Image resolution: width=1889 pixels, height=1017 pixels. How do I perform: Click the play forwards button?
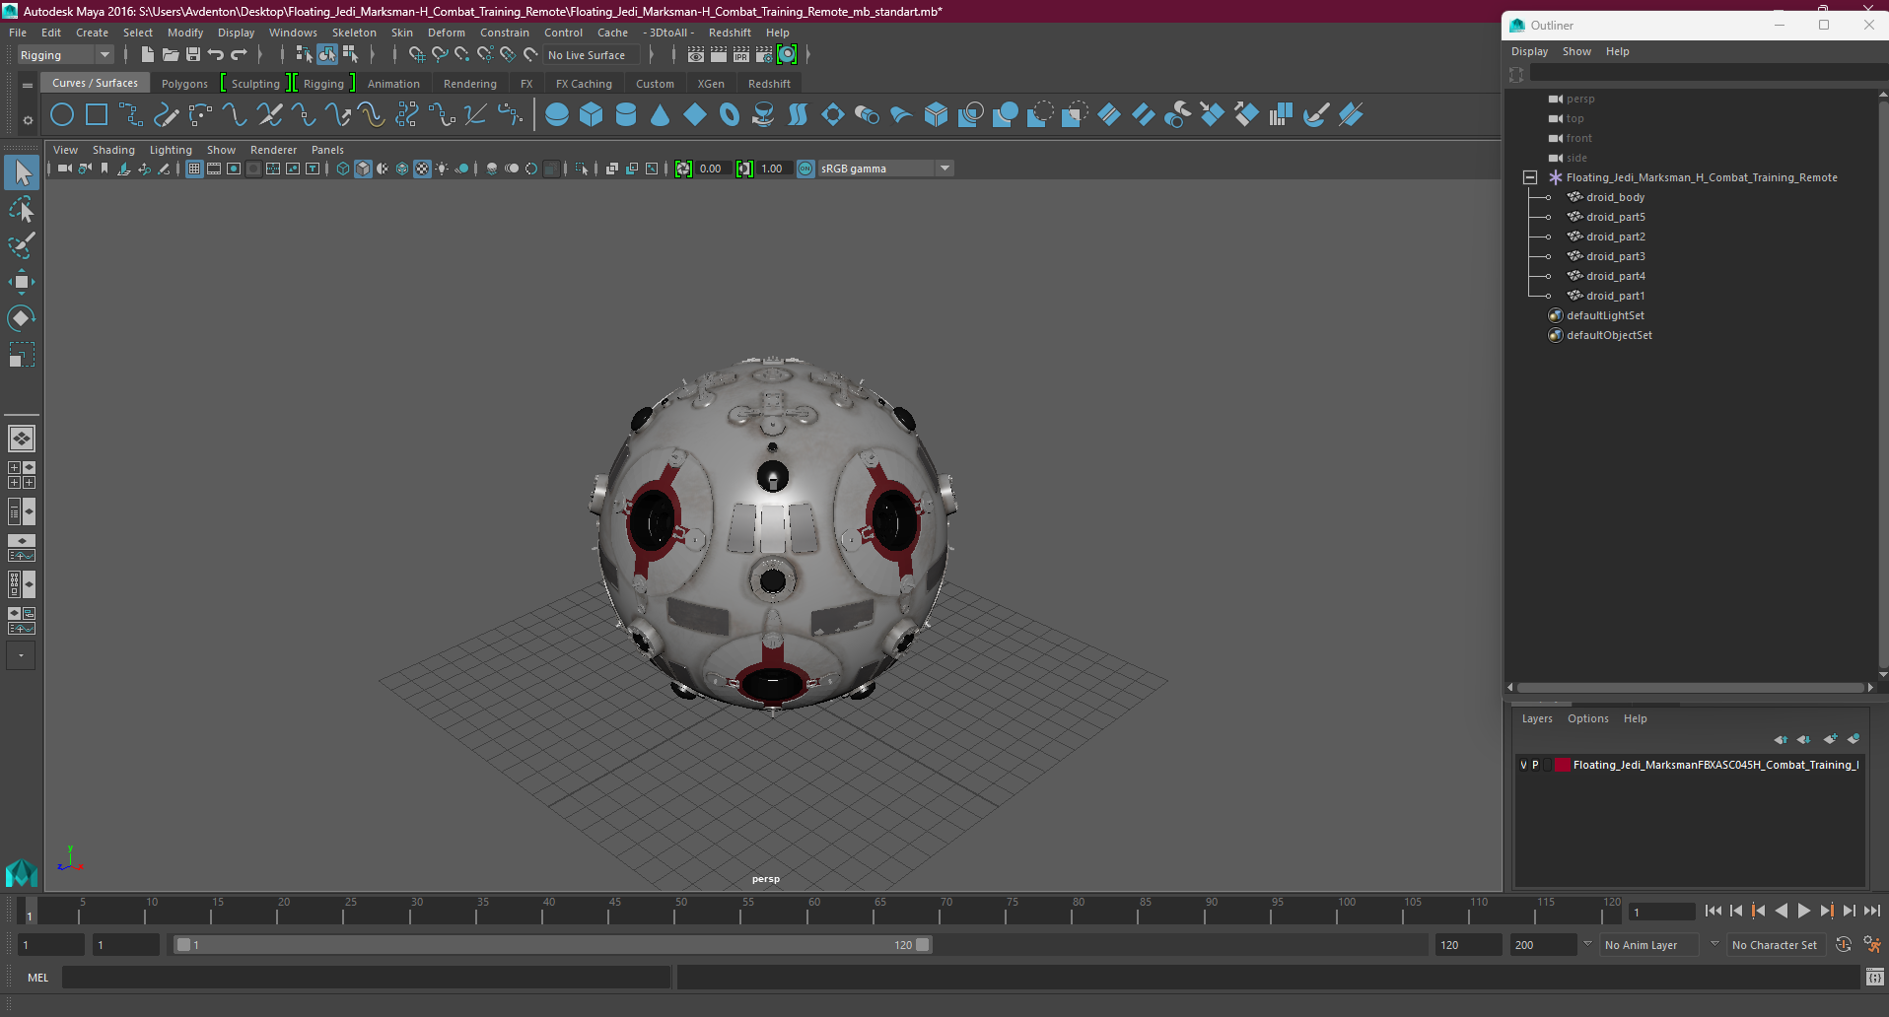pyautogui.click(x=1803, y=912)
